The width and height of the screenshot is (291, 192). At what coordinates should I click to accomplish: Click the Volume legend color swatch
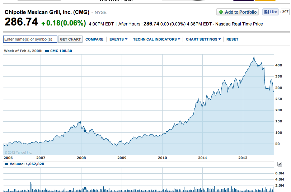click(6, 164)
